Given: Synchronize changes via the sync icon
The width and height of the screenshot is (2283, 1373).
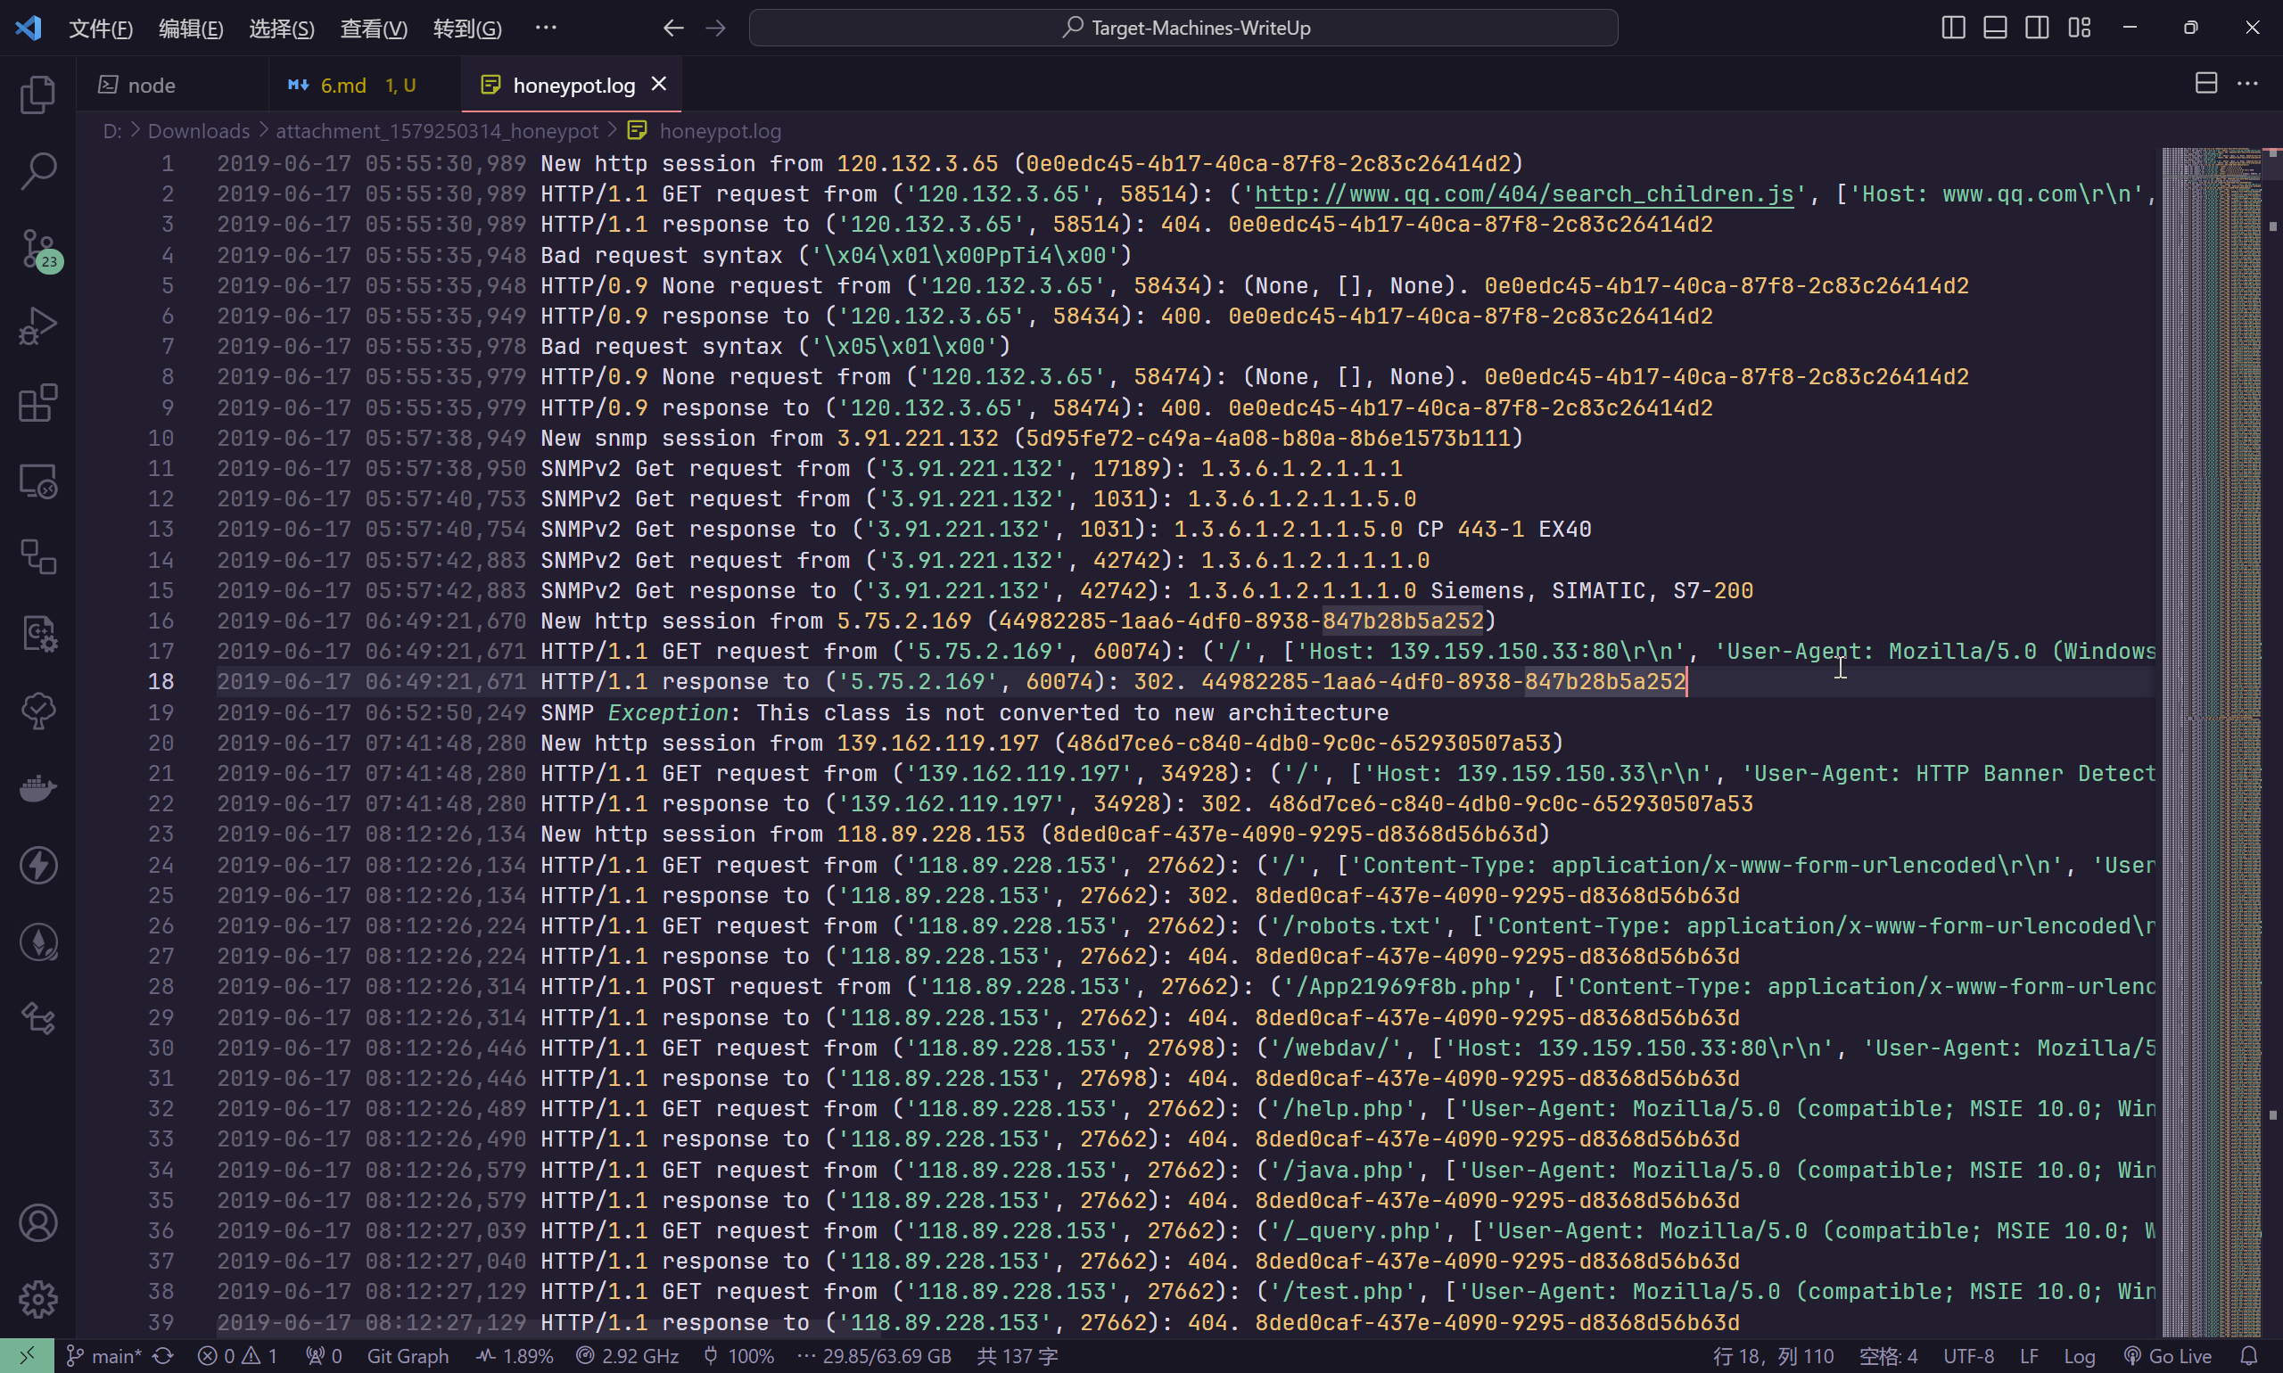Looking at the screenshot, I should tap(164, 1355).
